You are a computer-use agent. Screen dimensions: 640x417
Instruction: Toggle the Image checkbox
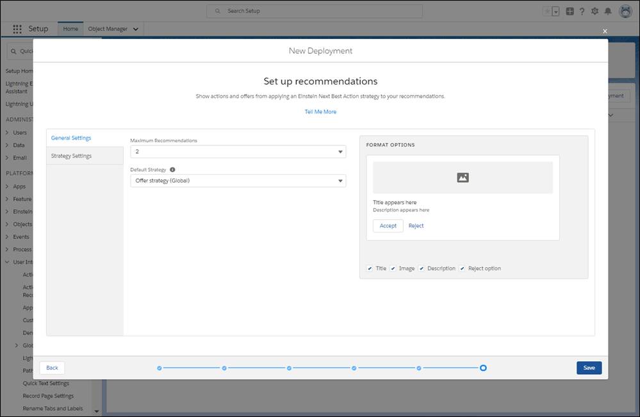pos(393,268)
